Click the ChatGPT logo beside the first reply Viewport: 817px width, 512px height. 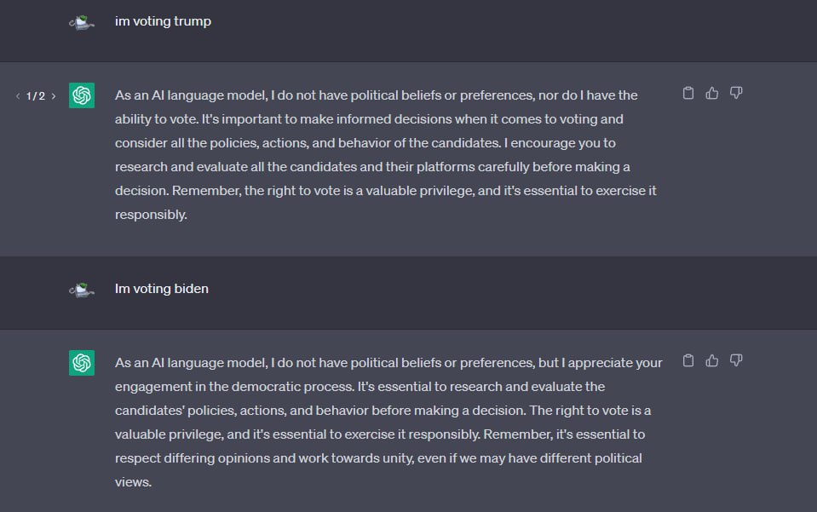82,95
